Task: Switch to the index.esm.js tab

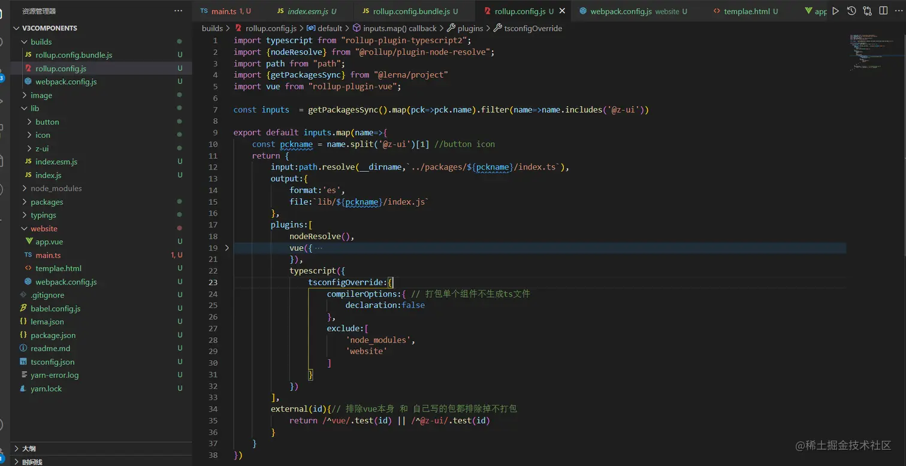Action: (x=311, y=11)
